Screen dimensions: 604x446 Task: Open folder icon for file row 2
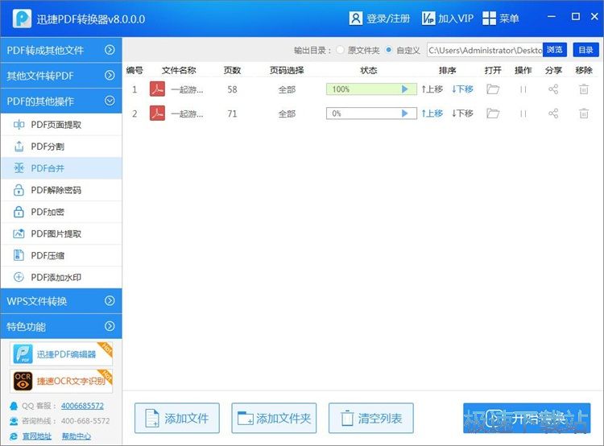click(493, 114)
